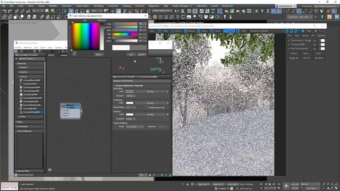Toggle the Environment light checkbox in LightMix
This screenshot has height=191, width=340.
(289, 40)
